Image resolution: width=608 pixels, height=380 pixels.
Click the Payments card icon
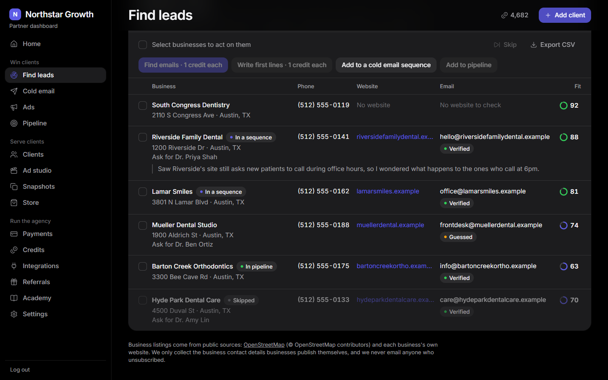click(x=14, y=234)
